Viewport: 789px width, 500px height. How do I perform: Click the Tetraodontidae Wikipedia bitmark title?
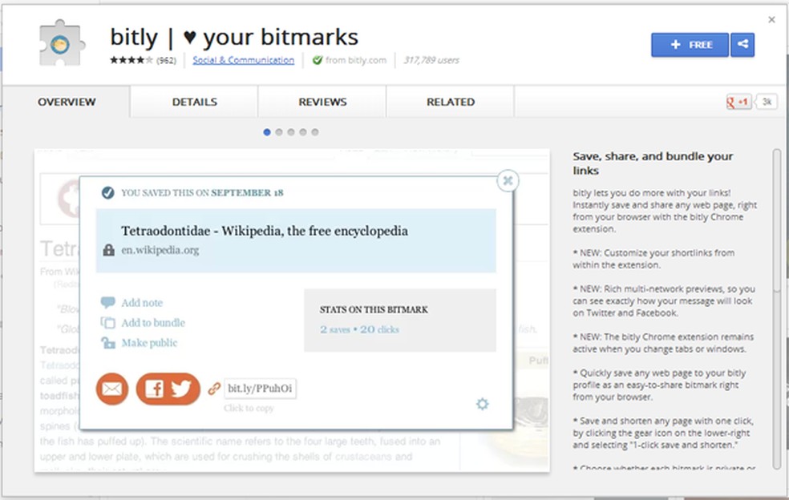[x=264, y=231]
